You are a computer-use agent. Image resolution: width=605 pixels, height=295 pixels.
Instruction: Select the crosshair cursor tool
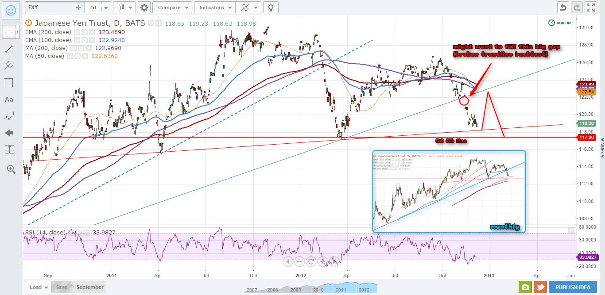(x=9, y=32)
